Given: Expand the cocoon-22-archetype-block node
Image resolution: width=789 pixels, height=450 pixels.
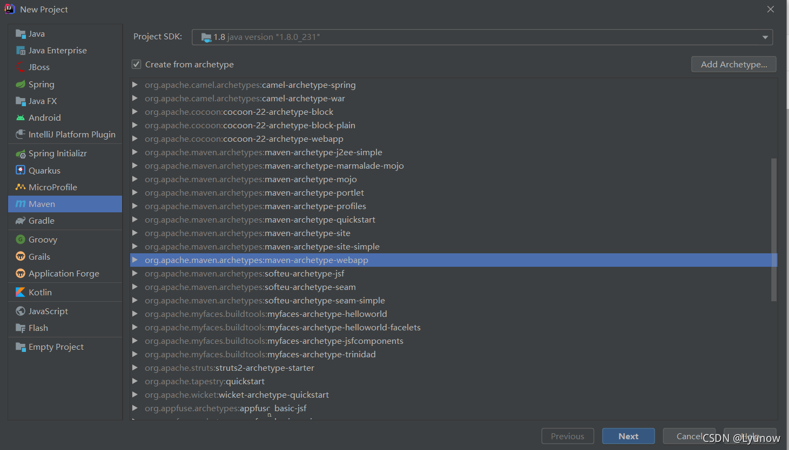Looking at the screenshot, I should 135,112.
